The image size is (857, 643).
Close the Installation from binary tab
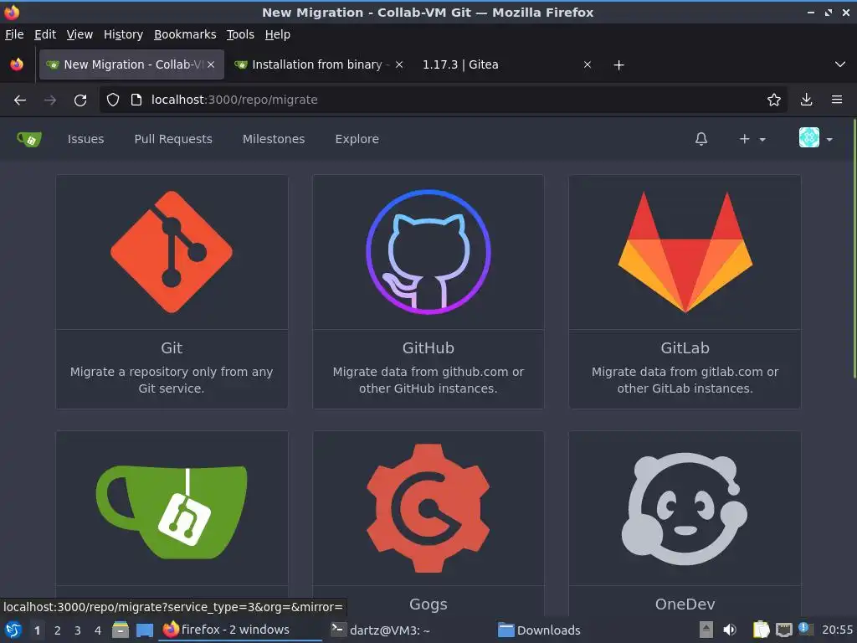point(399,64)
